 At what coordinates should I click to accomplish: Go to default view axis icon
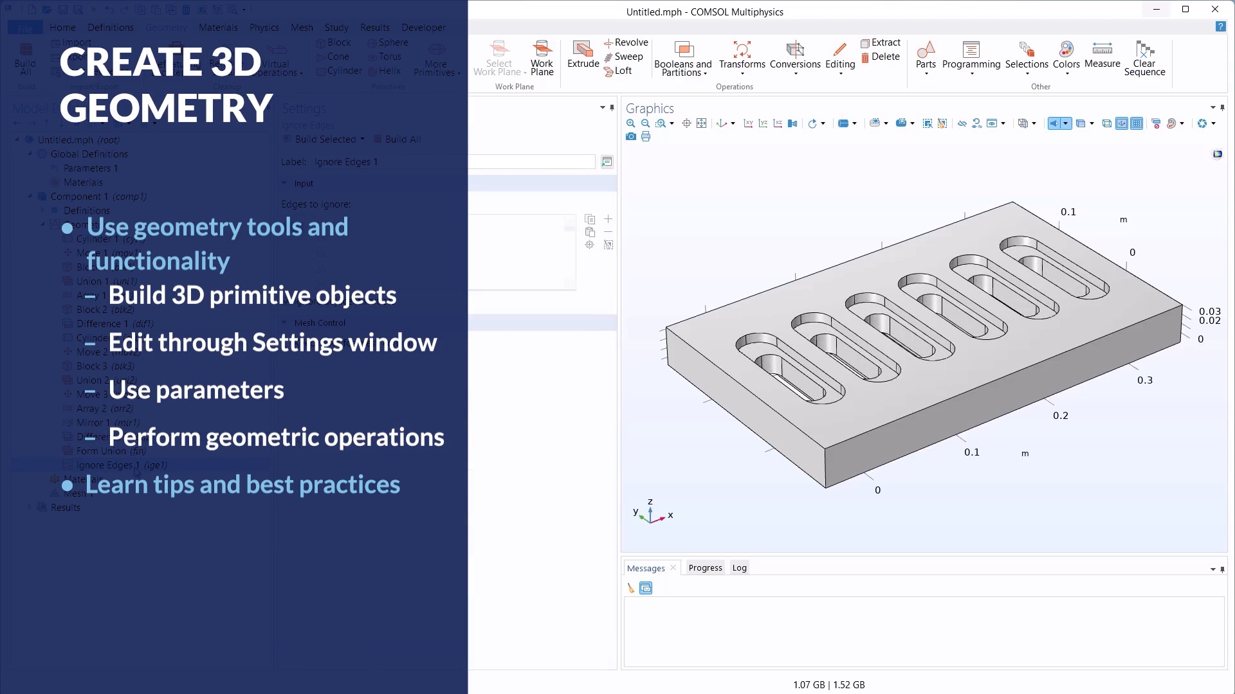click(x=721, y=123)
